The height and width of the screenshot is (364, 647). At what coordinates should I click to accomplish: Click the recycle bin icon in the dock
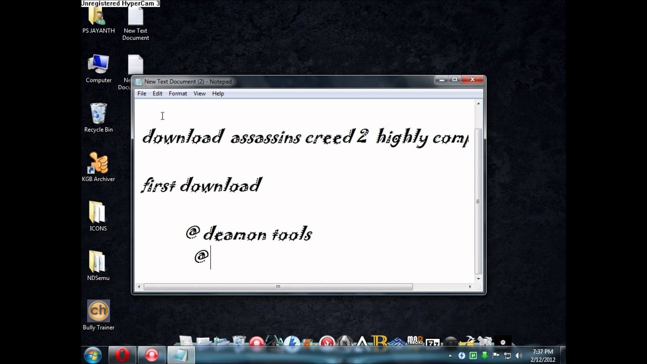tap(239, 341)
